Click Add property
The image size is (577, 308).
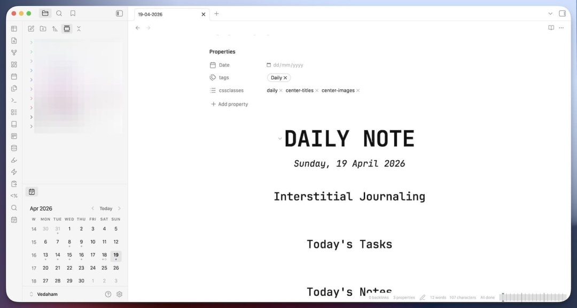(229, 104)
